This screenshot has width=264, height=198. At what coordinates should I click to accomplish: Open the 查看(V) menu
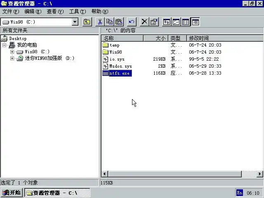[x=55, y=12]
